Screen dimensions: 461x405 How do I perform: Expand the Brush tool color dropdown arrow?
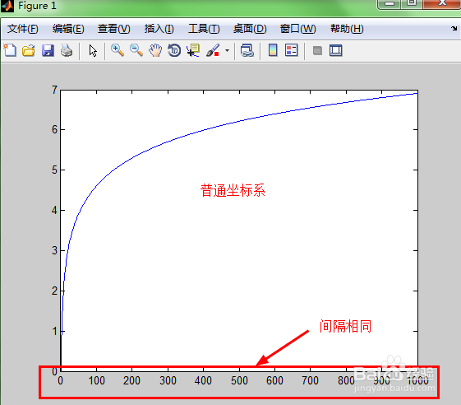tap(227, 51)
